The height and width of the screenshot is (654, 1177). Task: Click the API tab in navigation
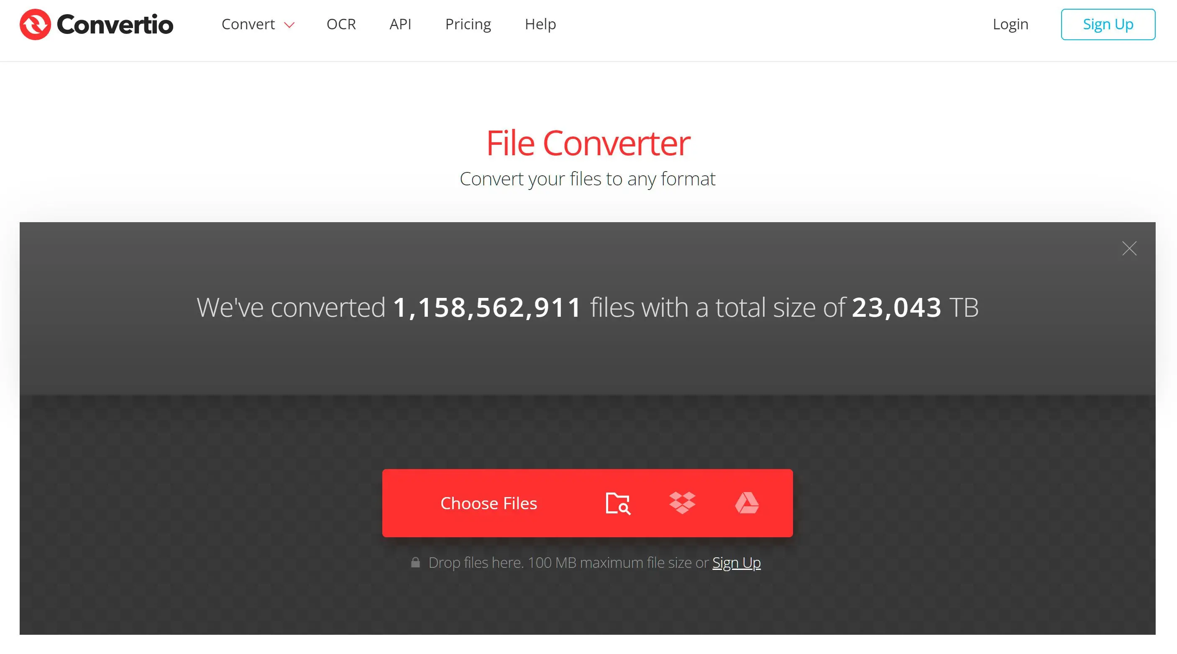[x=399, y=24]
